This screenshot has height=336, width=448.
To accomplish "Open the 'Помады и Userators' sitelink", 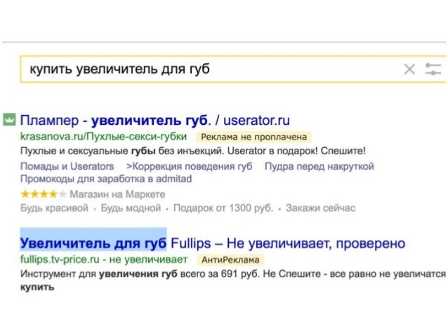I will coord(67,166).
